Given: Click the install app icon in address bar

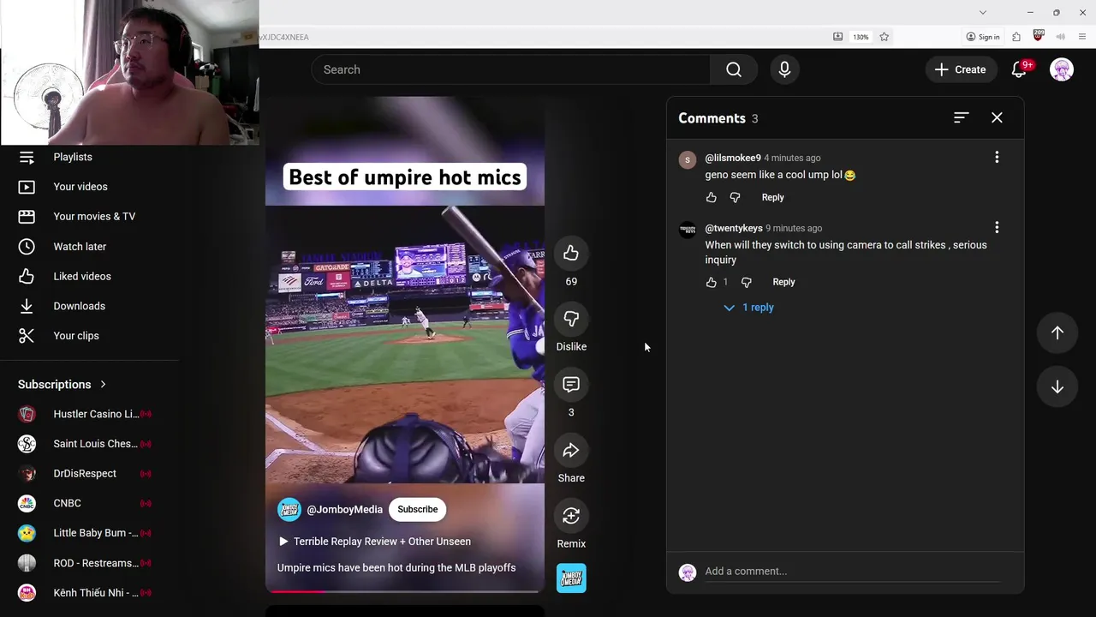Looking at the screenshot, I should (x=837, y=37).
